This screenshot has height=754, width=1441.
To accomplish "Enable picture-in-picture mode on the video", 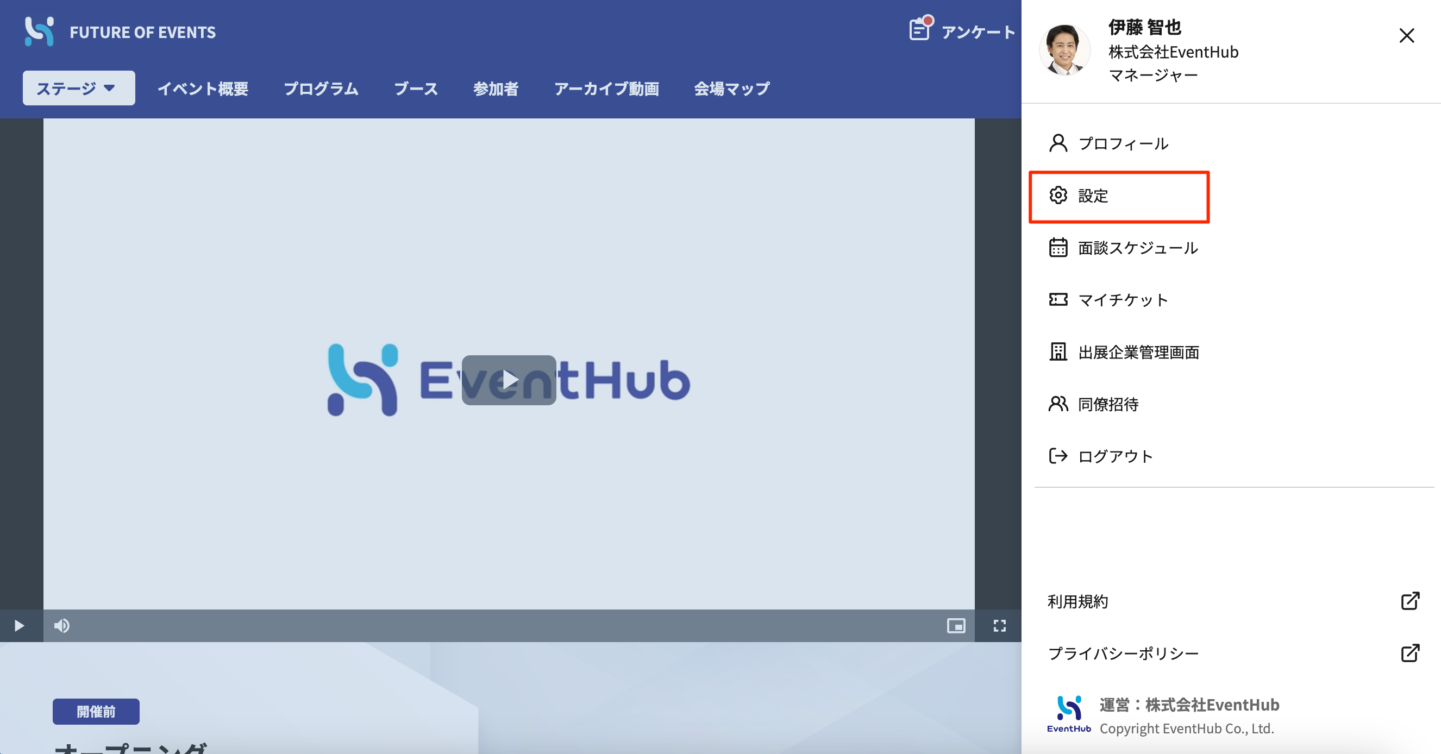I will pos(956,625).
